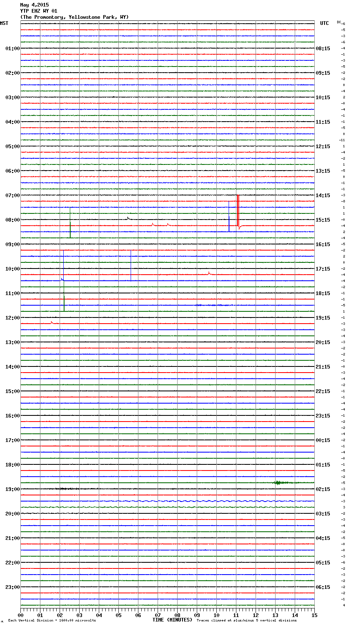Viewport: 347px width, 626px height.
Task: Click the UTC timezone label
Action: (x=324, y=23)
